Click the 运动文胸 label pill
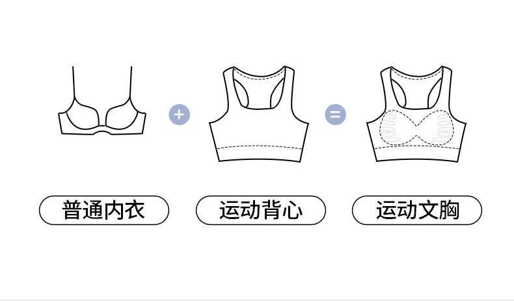514x301 pixels. [x=417, y=210]
